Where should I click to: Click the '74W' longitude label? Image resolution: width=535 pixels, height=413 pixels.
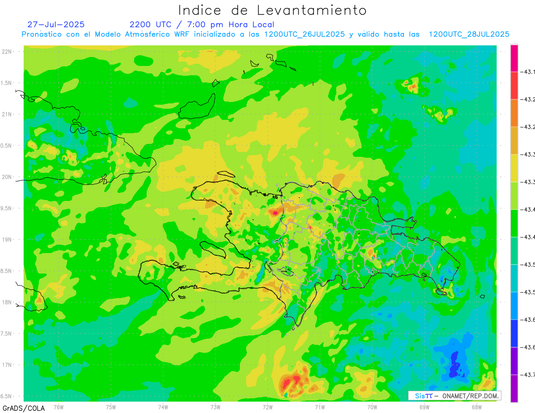(x=163, y=407)
